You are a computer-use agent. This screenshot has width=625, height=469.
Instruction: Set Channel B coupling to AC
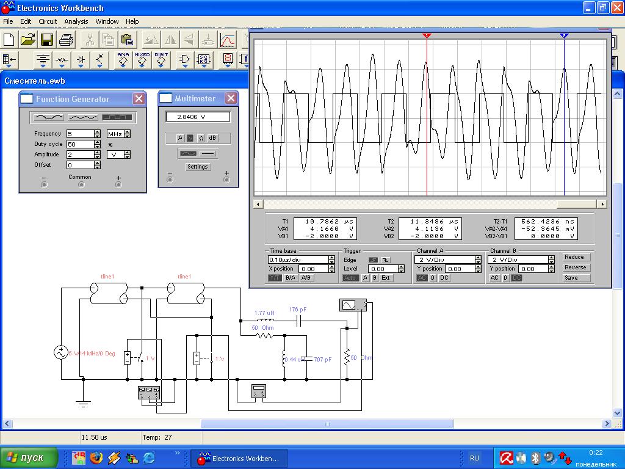[494, 278]
